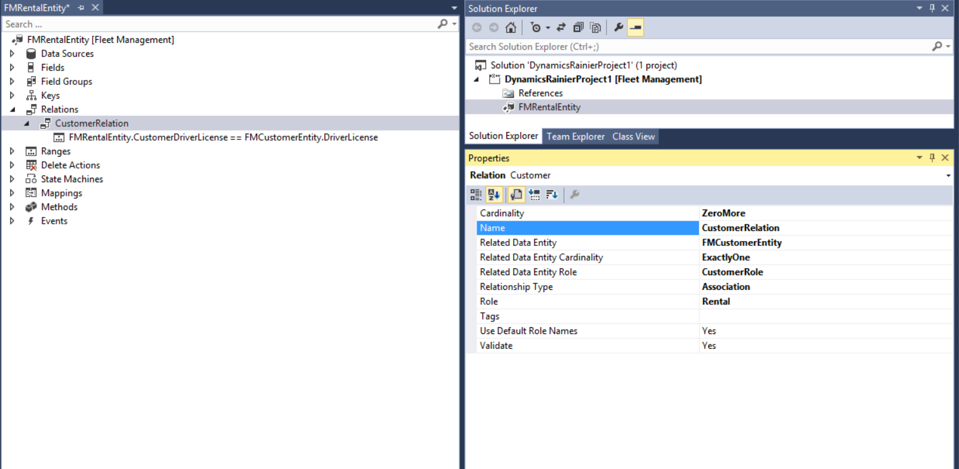Click the Solution Explorer search magnifier icon
This screenshot has height=469, width=959.
click(x=937, y=46)
